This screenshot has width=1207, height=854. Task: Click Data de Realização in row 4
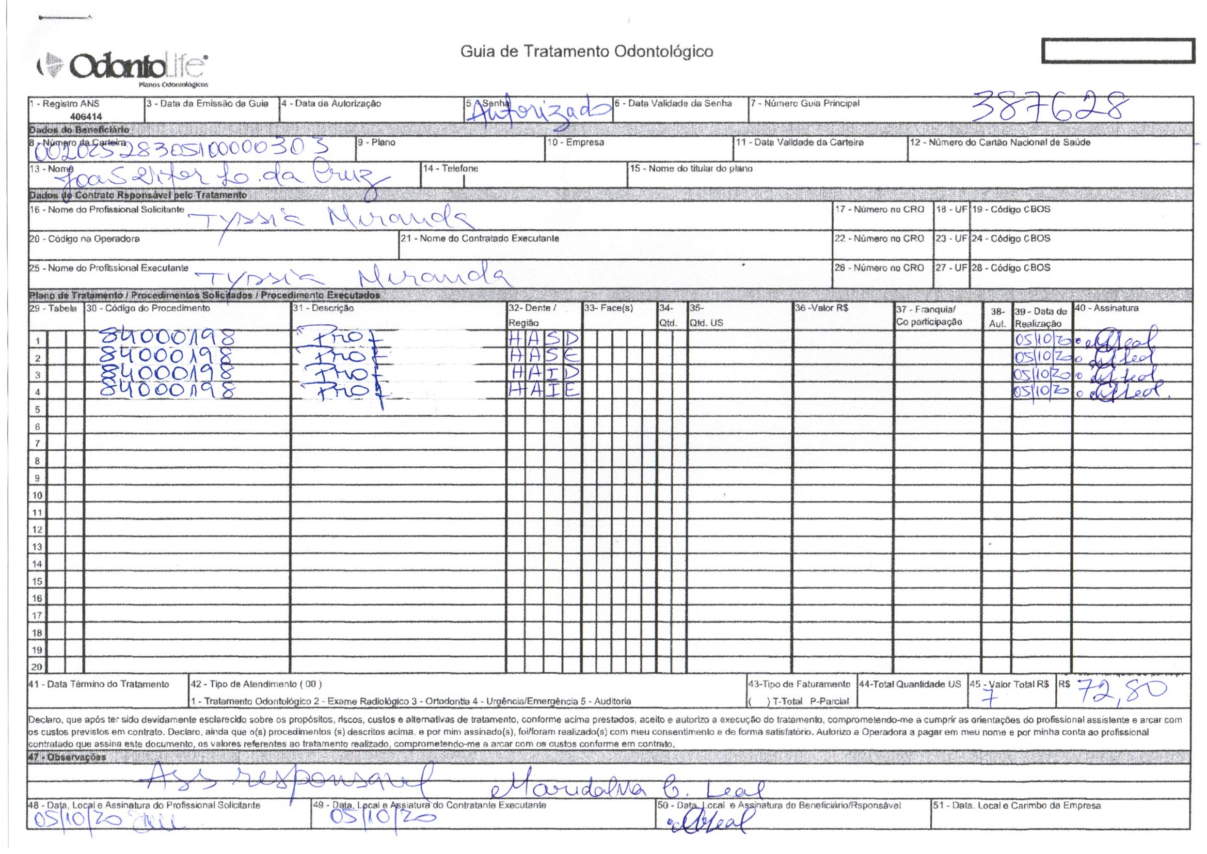[1041, 391]
